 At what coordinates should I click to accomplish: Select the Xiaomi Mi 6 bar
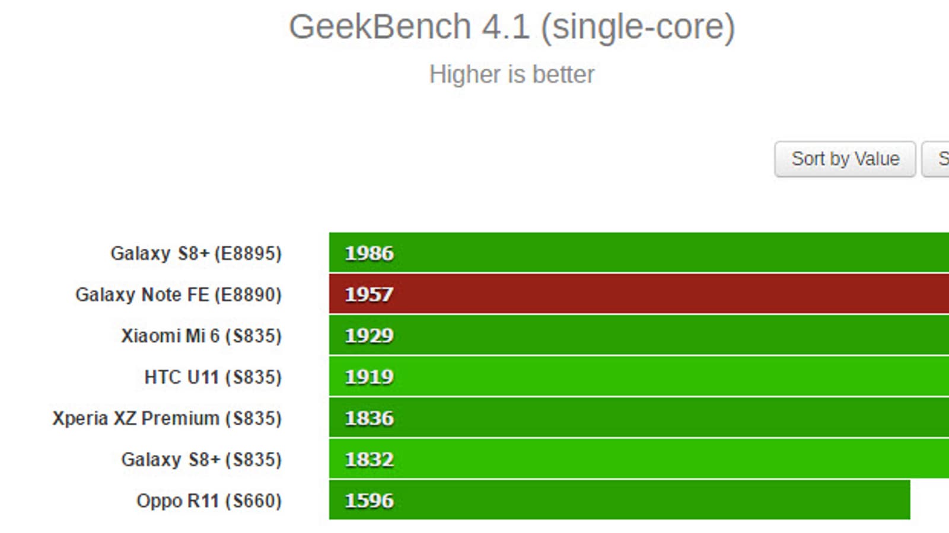639,335
